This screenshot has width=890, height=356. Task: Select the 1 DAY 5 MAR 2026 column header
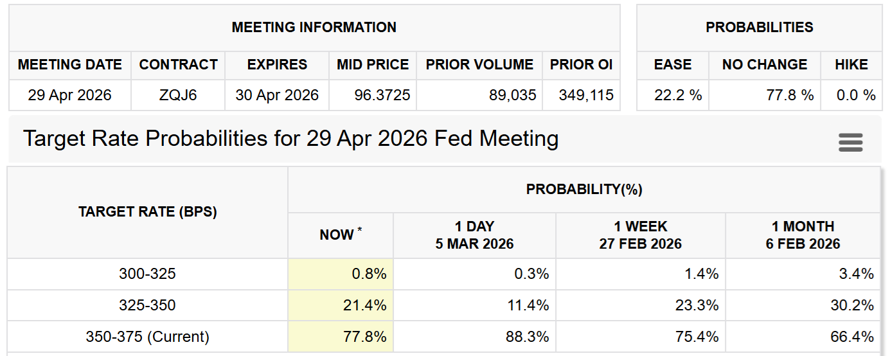pyautogui.click(x=474, y=235)
